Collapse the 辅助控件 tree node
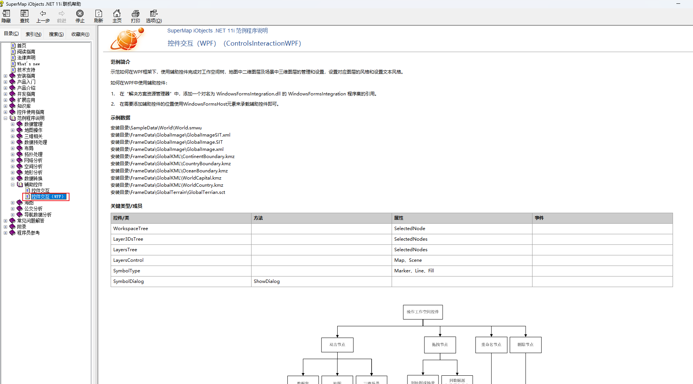This screenshot has height=384, width=693. pyautogui.click(x=13, y=184)
